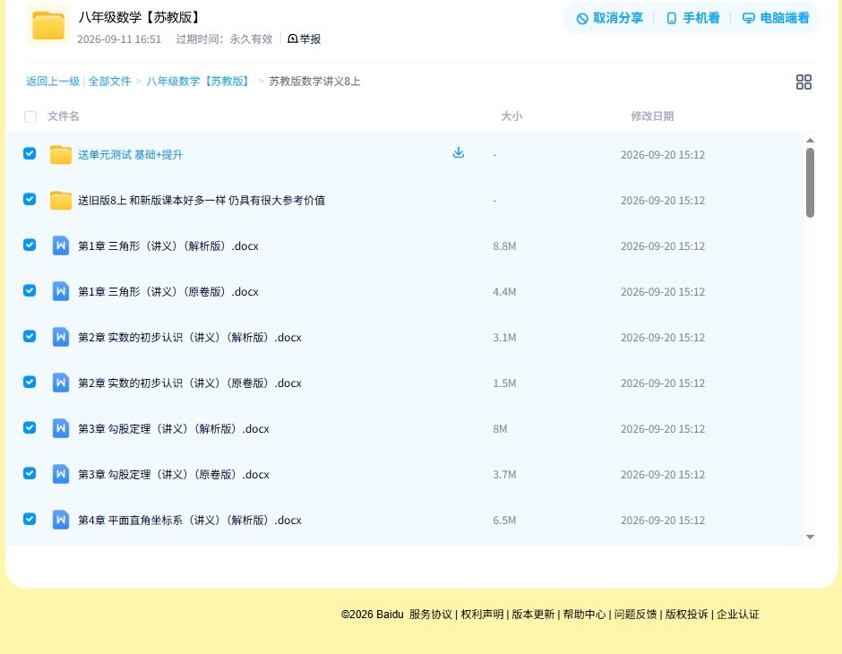The width and height of the screenshot is (842, 654).
Task: Open 权利声明 footer link
Action: (482, 615)
